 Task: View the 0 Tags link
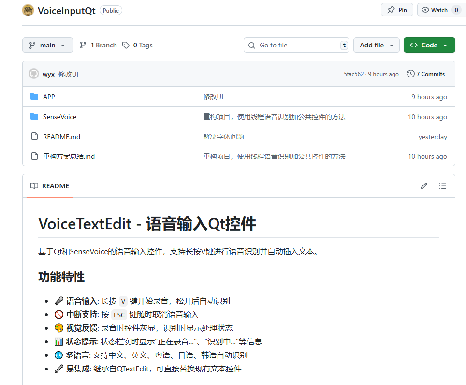click(x=138, y=45)
